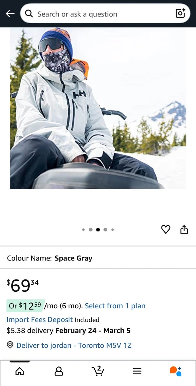Select the first image carousel dot
The height and width of the screenshot is (386, 196).
tap(83, 230)
